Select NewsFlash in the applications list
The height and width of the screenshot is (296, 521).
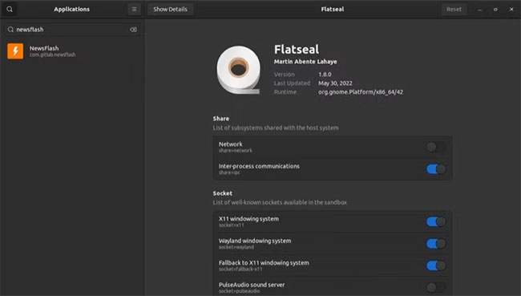pos(72,51)
